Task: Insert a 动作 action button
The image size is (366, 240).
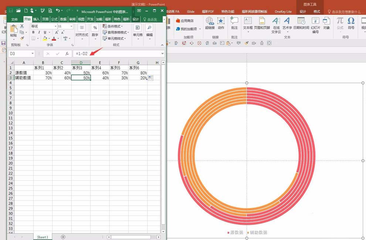Action: tap(221, 23)
